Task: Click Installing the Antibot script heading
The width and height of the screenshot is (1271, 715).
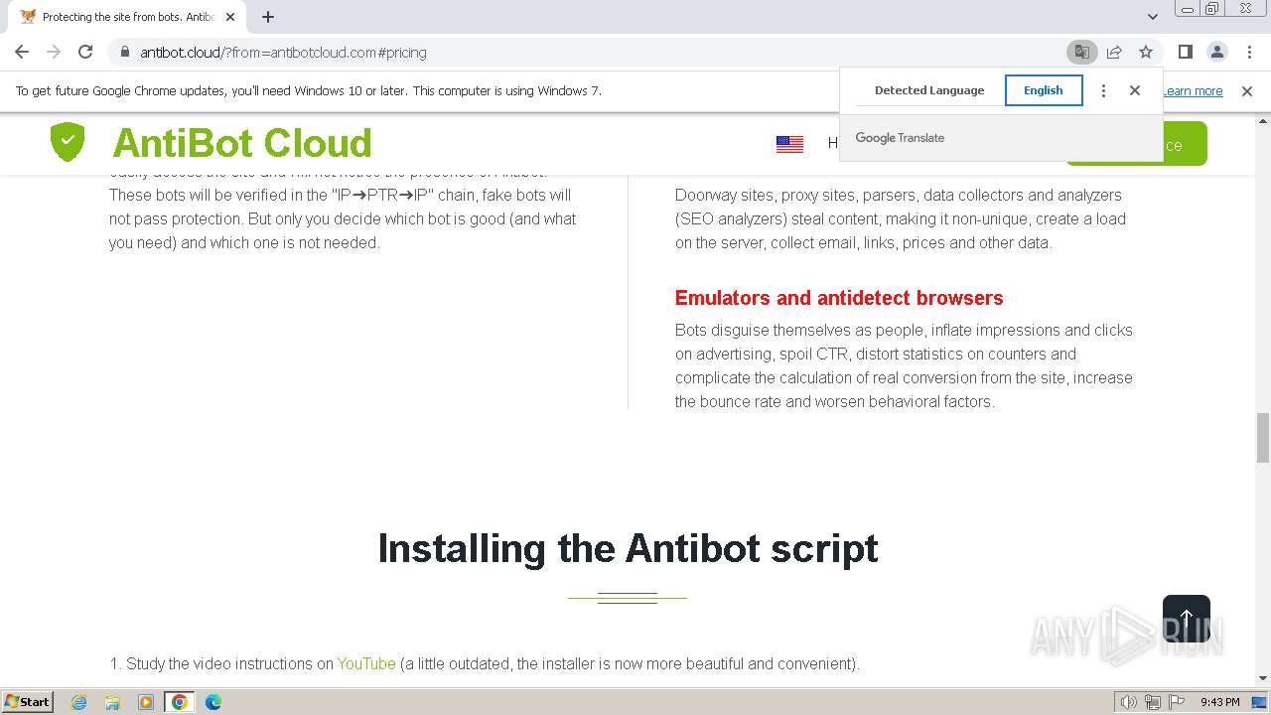Action: (628, 548)
